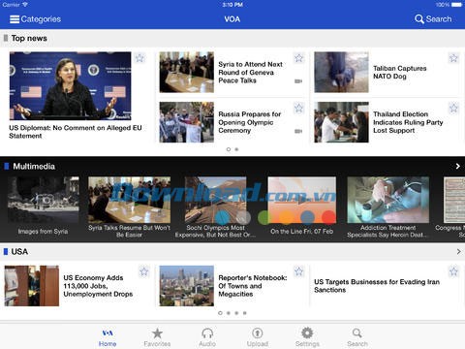
Task: Open the Upload tab
Action: 258,337
